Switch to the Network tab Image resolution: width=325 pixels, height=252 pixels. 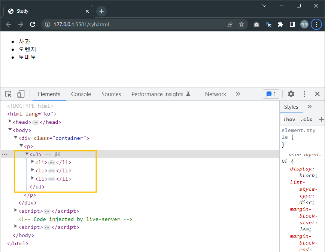(x=216, y=94)
